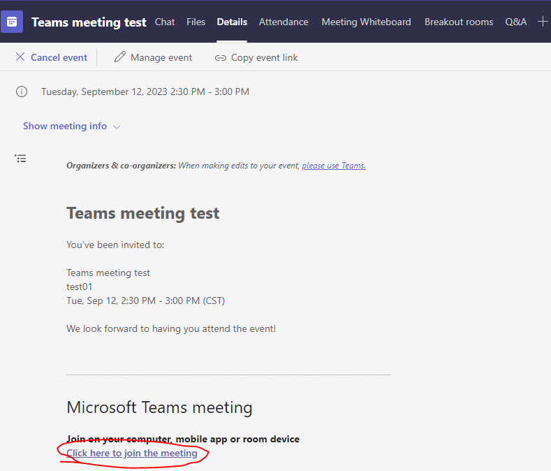Expand the Show meeting info chevron
Screen dimensions: 551x471
point(117,126)
